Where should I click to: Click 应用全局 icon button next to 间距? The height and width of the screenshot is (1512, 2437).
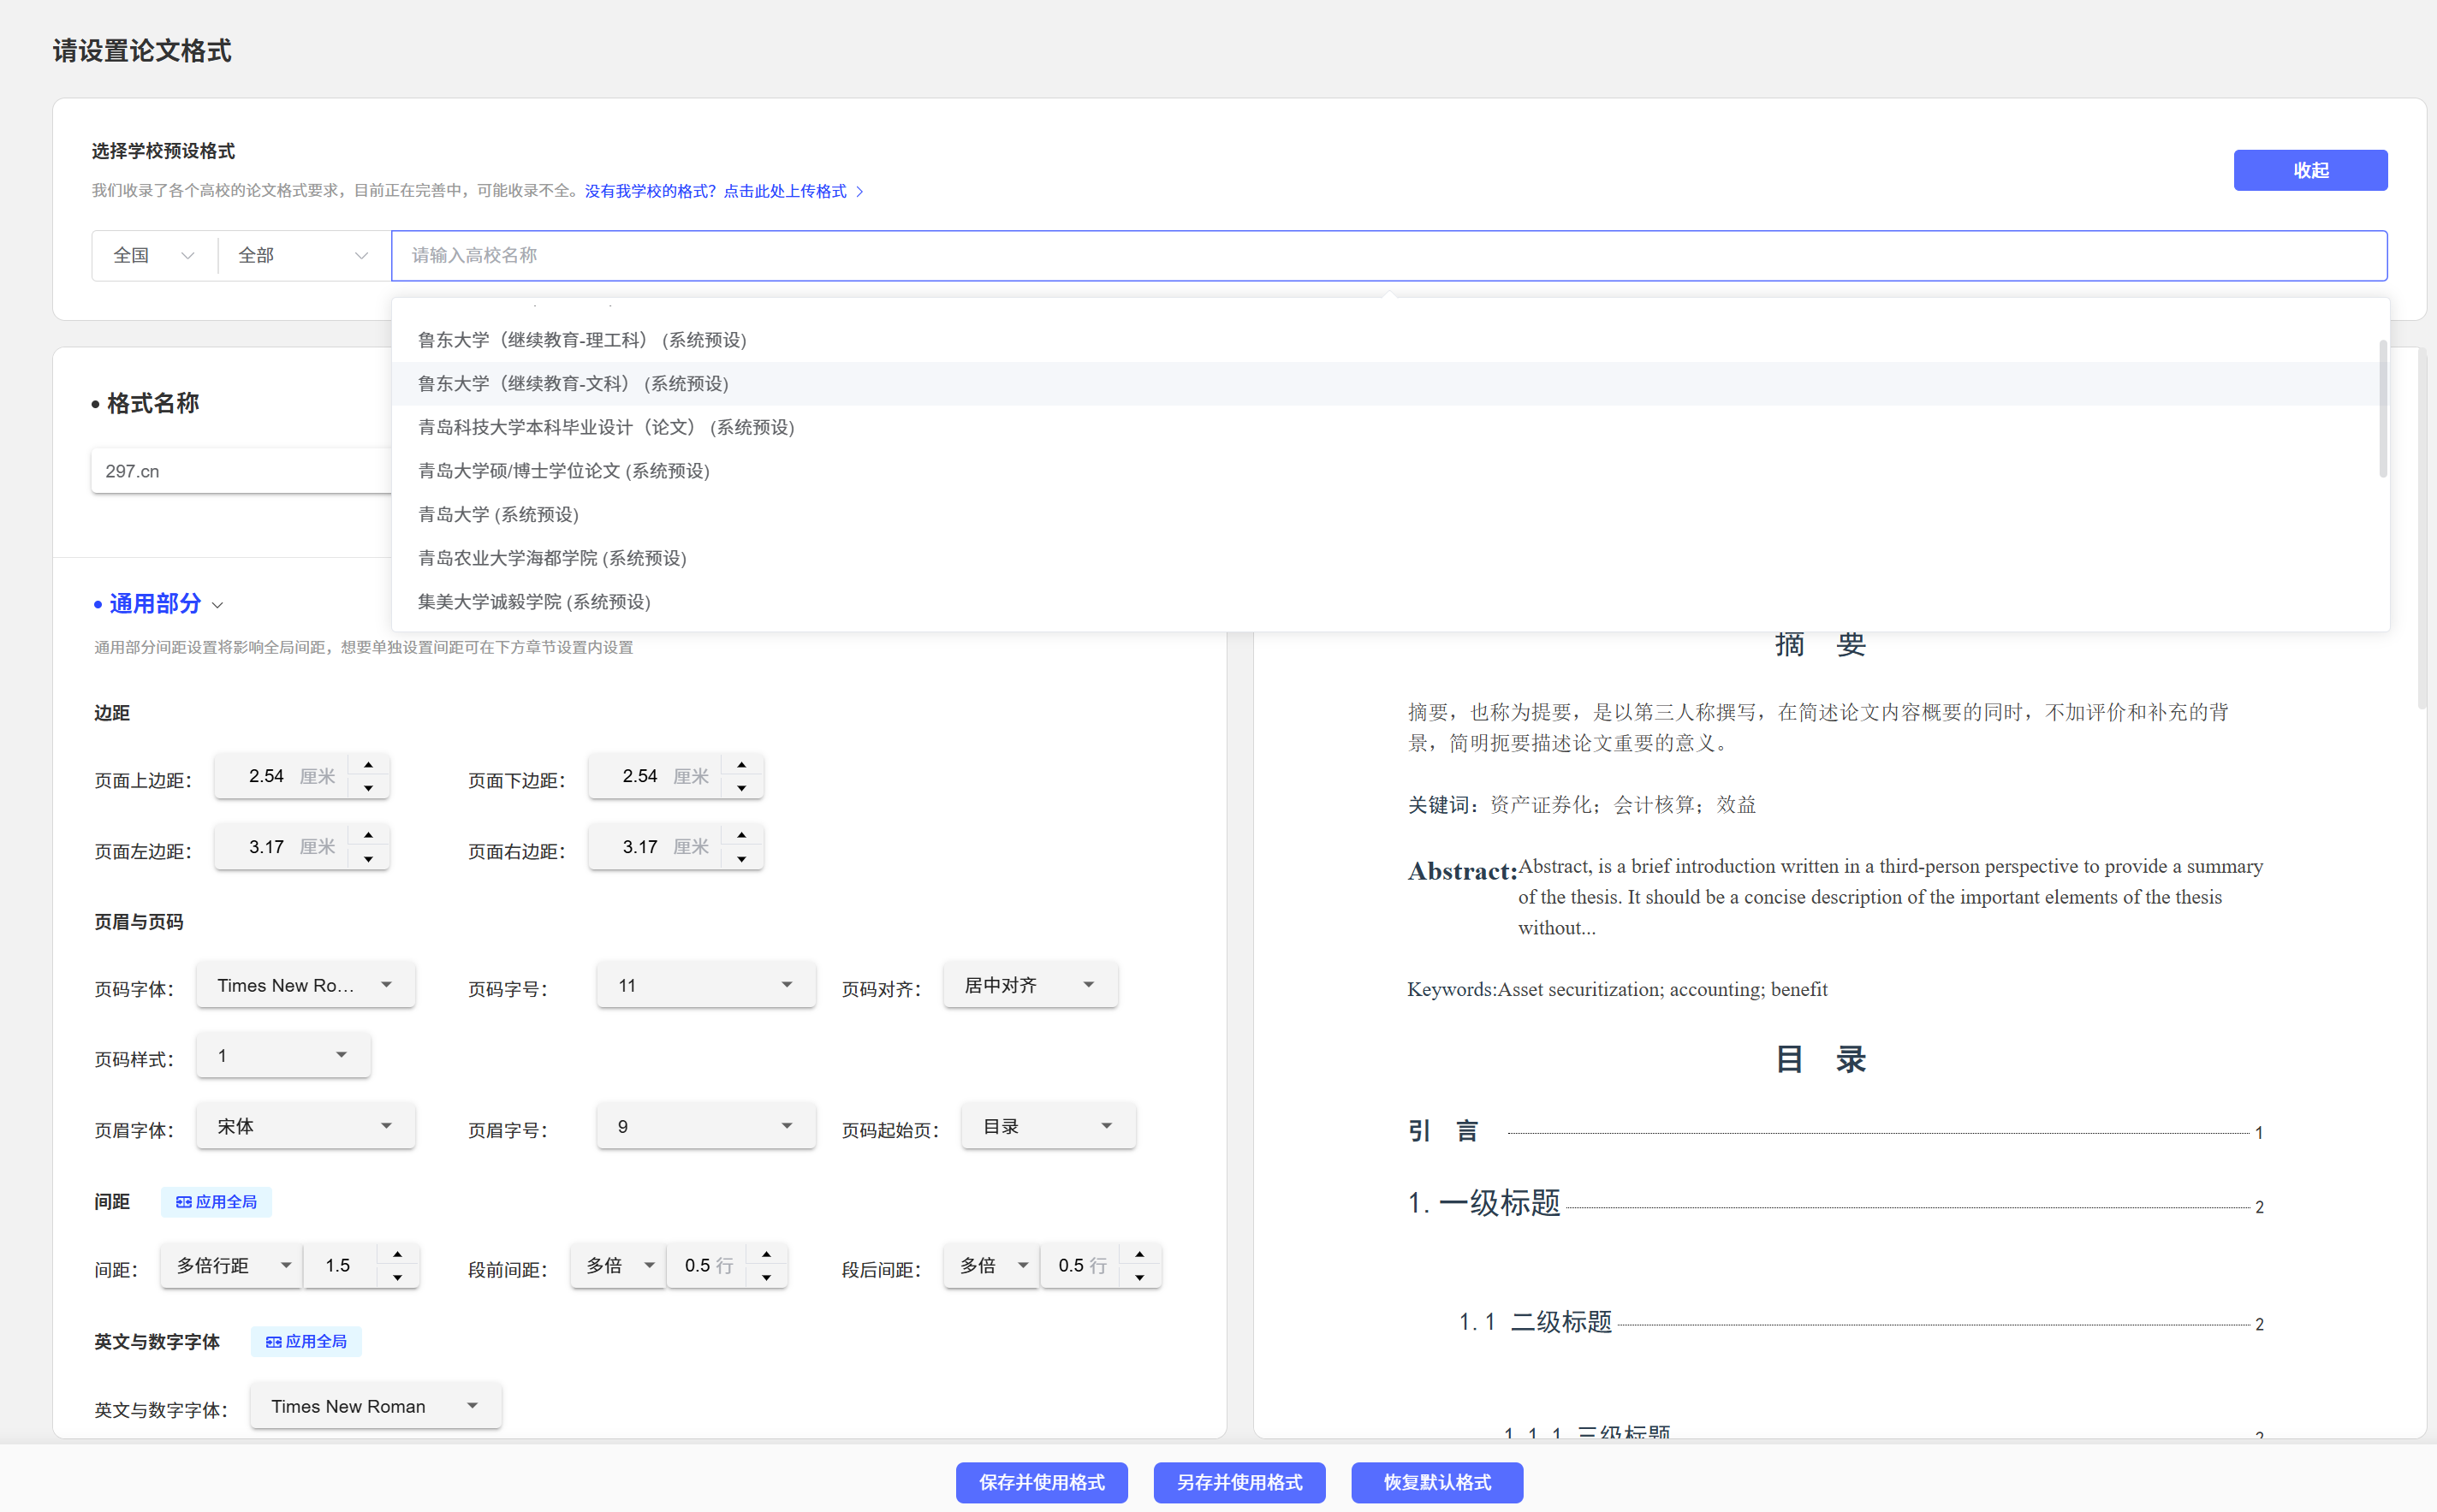[216, 1202]
